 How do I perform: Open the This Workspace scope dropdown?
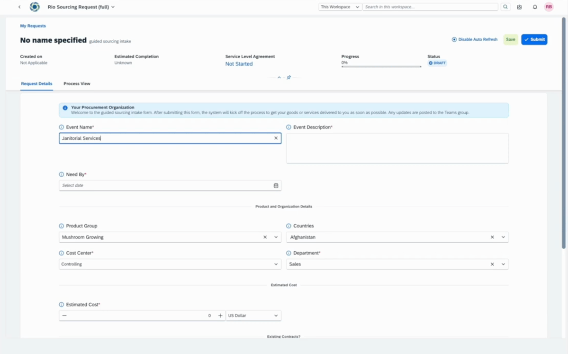point(340,7)
